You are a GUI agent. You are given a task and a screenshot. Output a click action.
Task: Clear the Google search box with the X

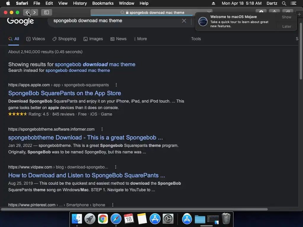click(184, 21)
